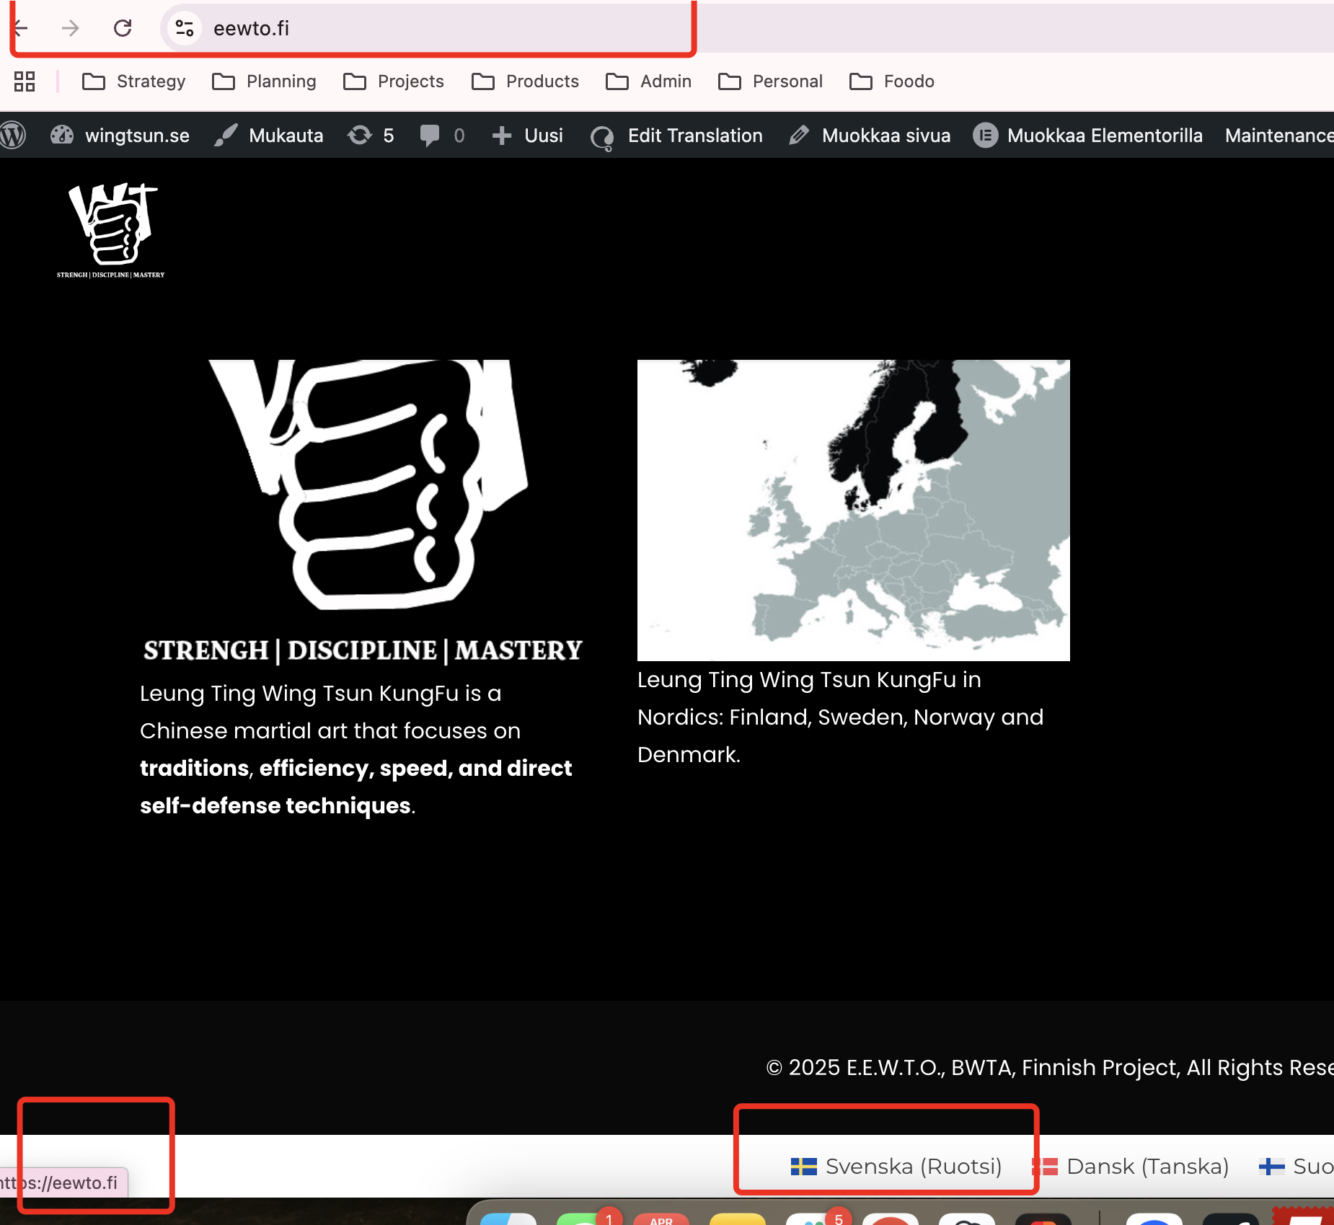The width and height of the screenshot is (1334, 1225).
Task: Open the Strategy bookmarks folder
Action: point(134,81)
